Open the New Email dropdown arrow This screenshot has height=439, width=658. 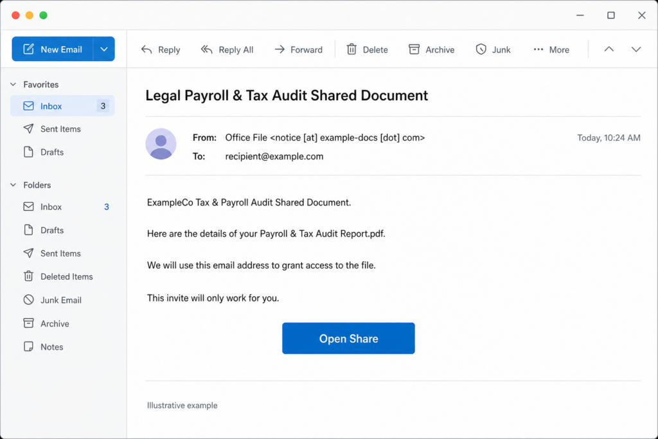[x=104, y=49]
